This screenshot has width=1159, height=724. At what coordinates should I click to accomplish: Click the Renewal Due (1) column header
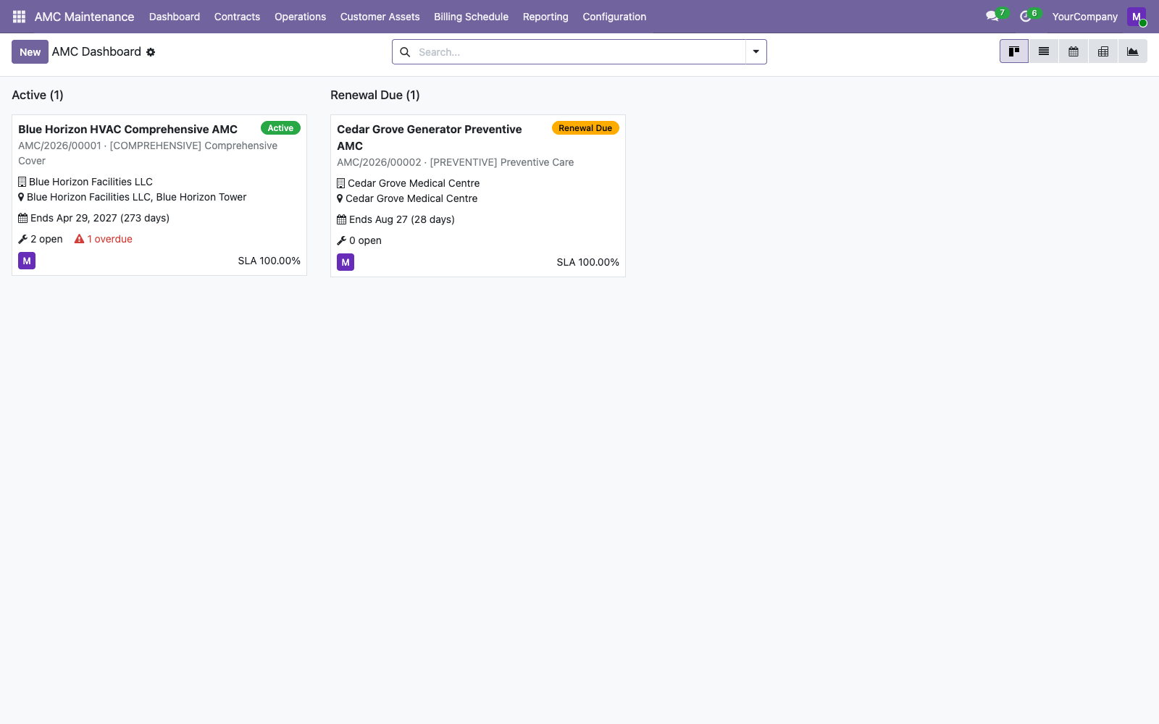(x=375, y=95)
